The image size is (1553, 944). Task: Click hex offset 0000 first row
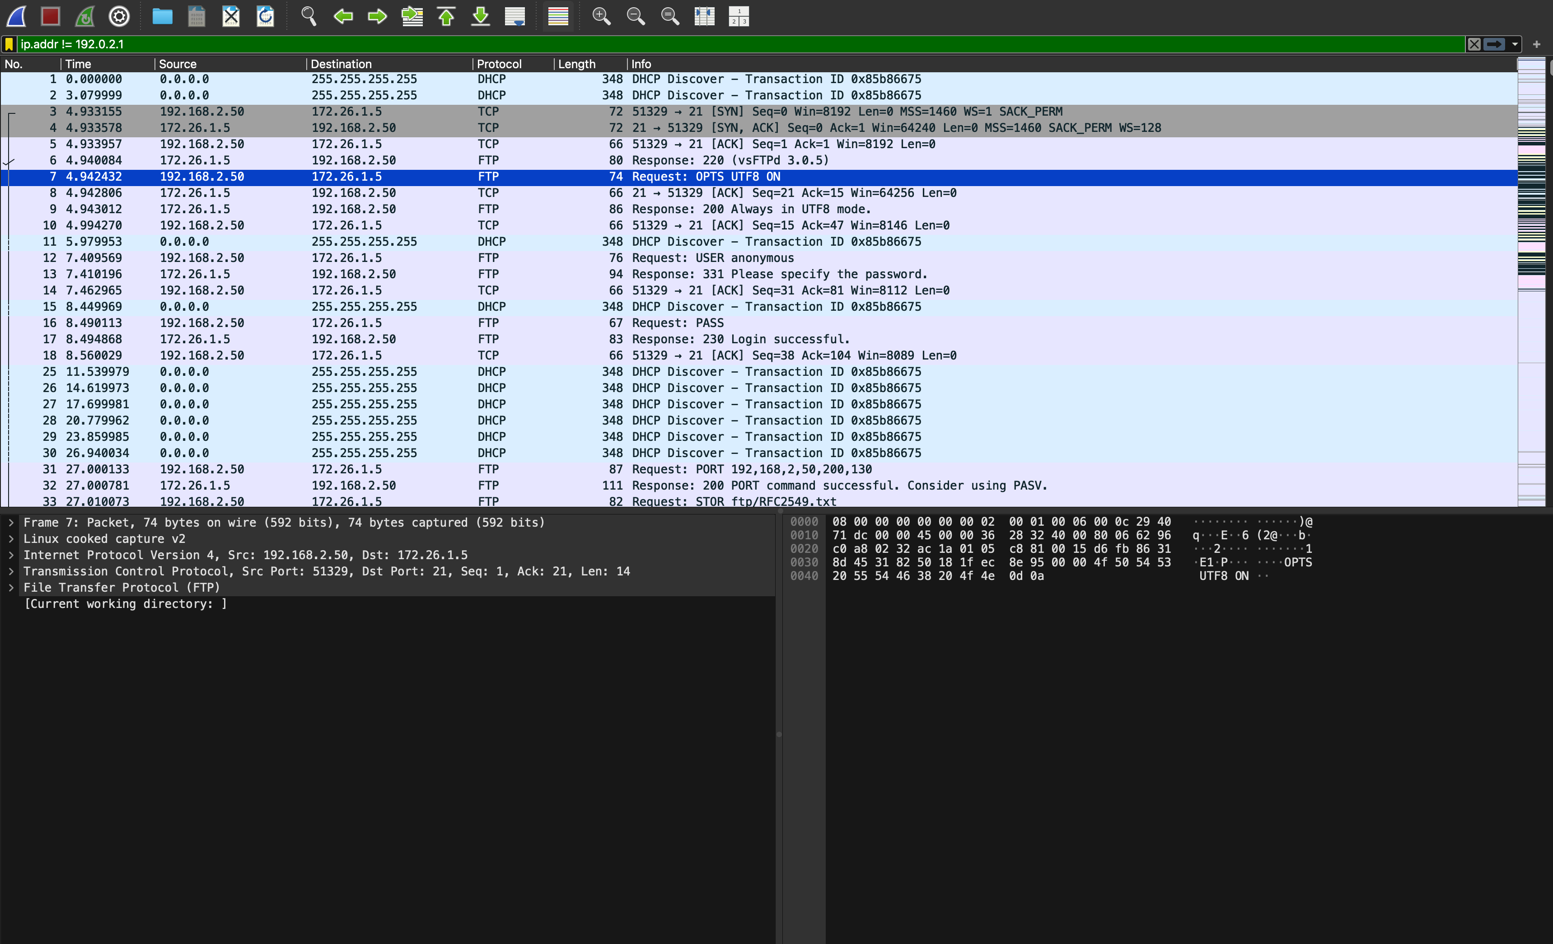coord(1001,522)
